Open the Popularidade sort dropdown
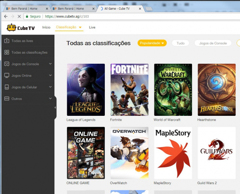Screen dimensions: 240x194 [x=152, y=43]
